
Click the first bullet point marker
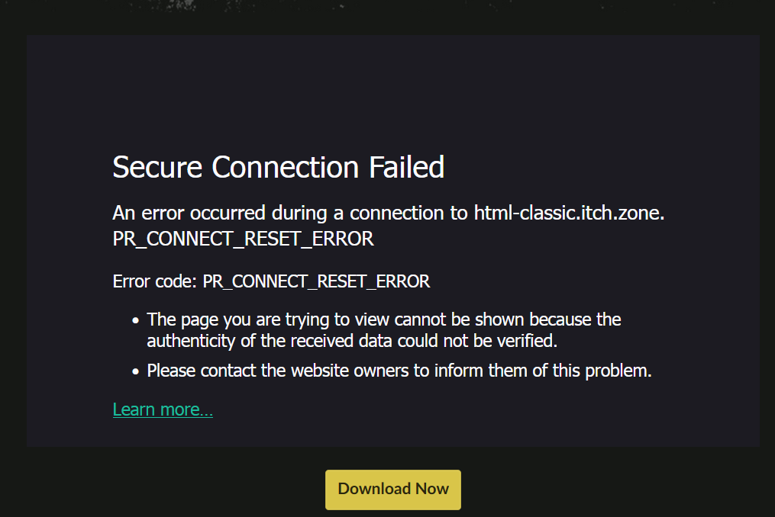click(136, 320)
